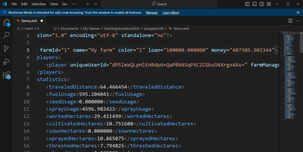Open the Search view in activity bar
The width and height of the screenshot is (303, 152).
point(6,35)
